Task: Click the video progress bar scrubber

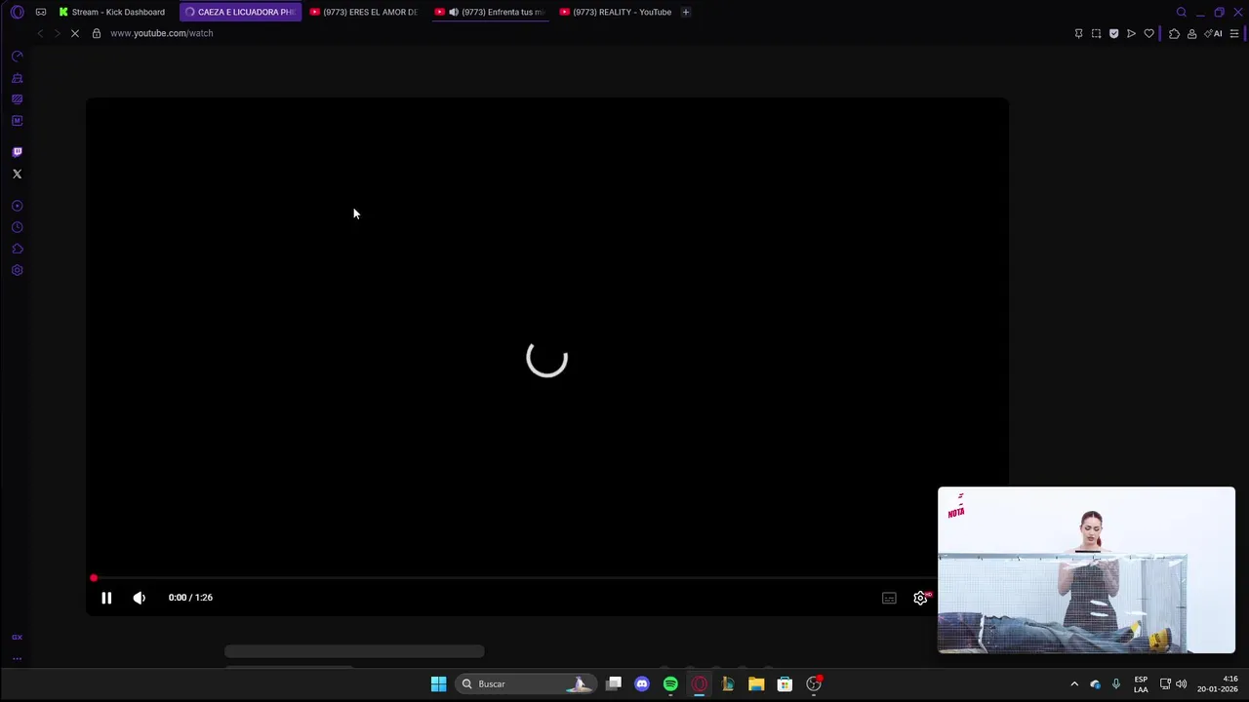Action: (x=94, y=578)
